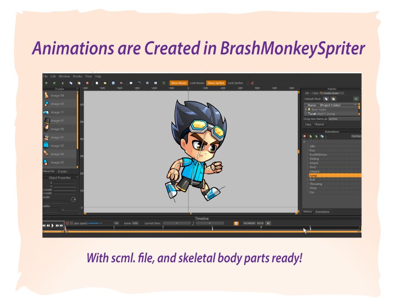Click the green four-dots grid icon

(164, 83)
